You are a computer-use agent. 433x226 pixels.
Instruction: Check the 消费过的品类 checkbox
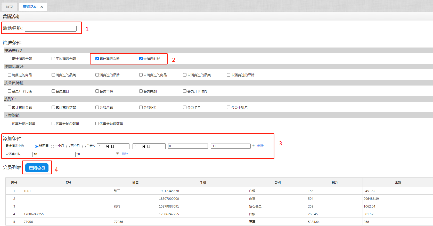pyautogui.click(x=53, y=75)
